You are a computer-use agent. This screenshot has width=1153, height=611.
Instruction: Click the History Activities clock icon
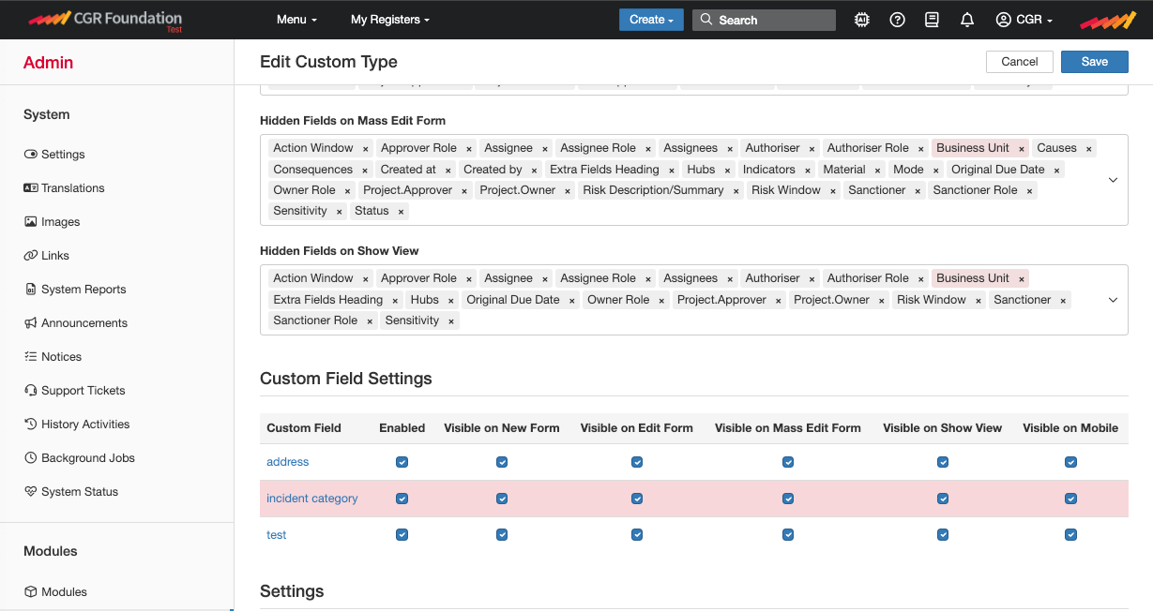coord(31,424)
